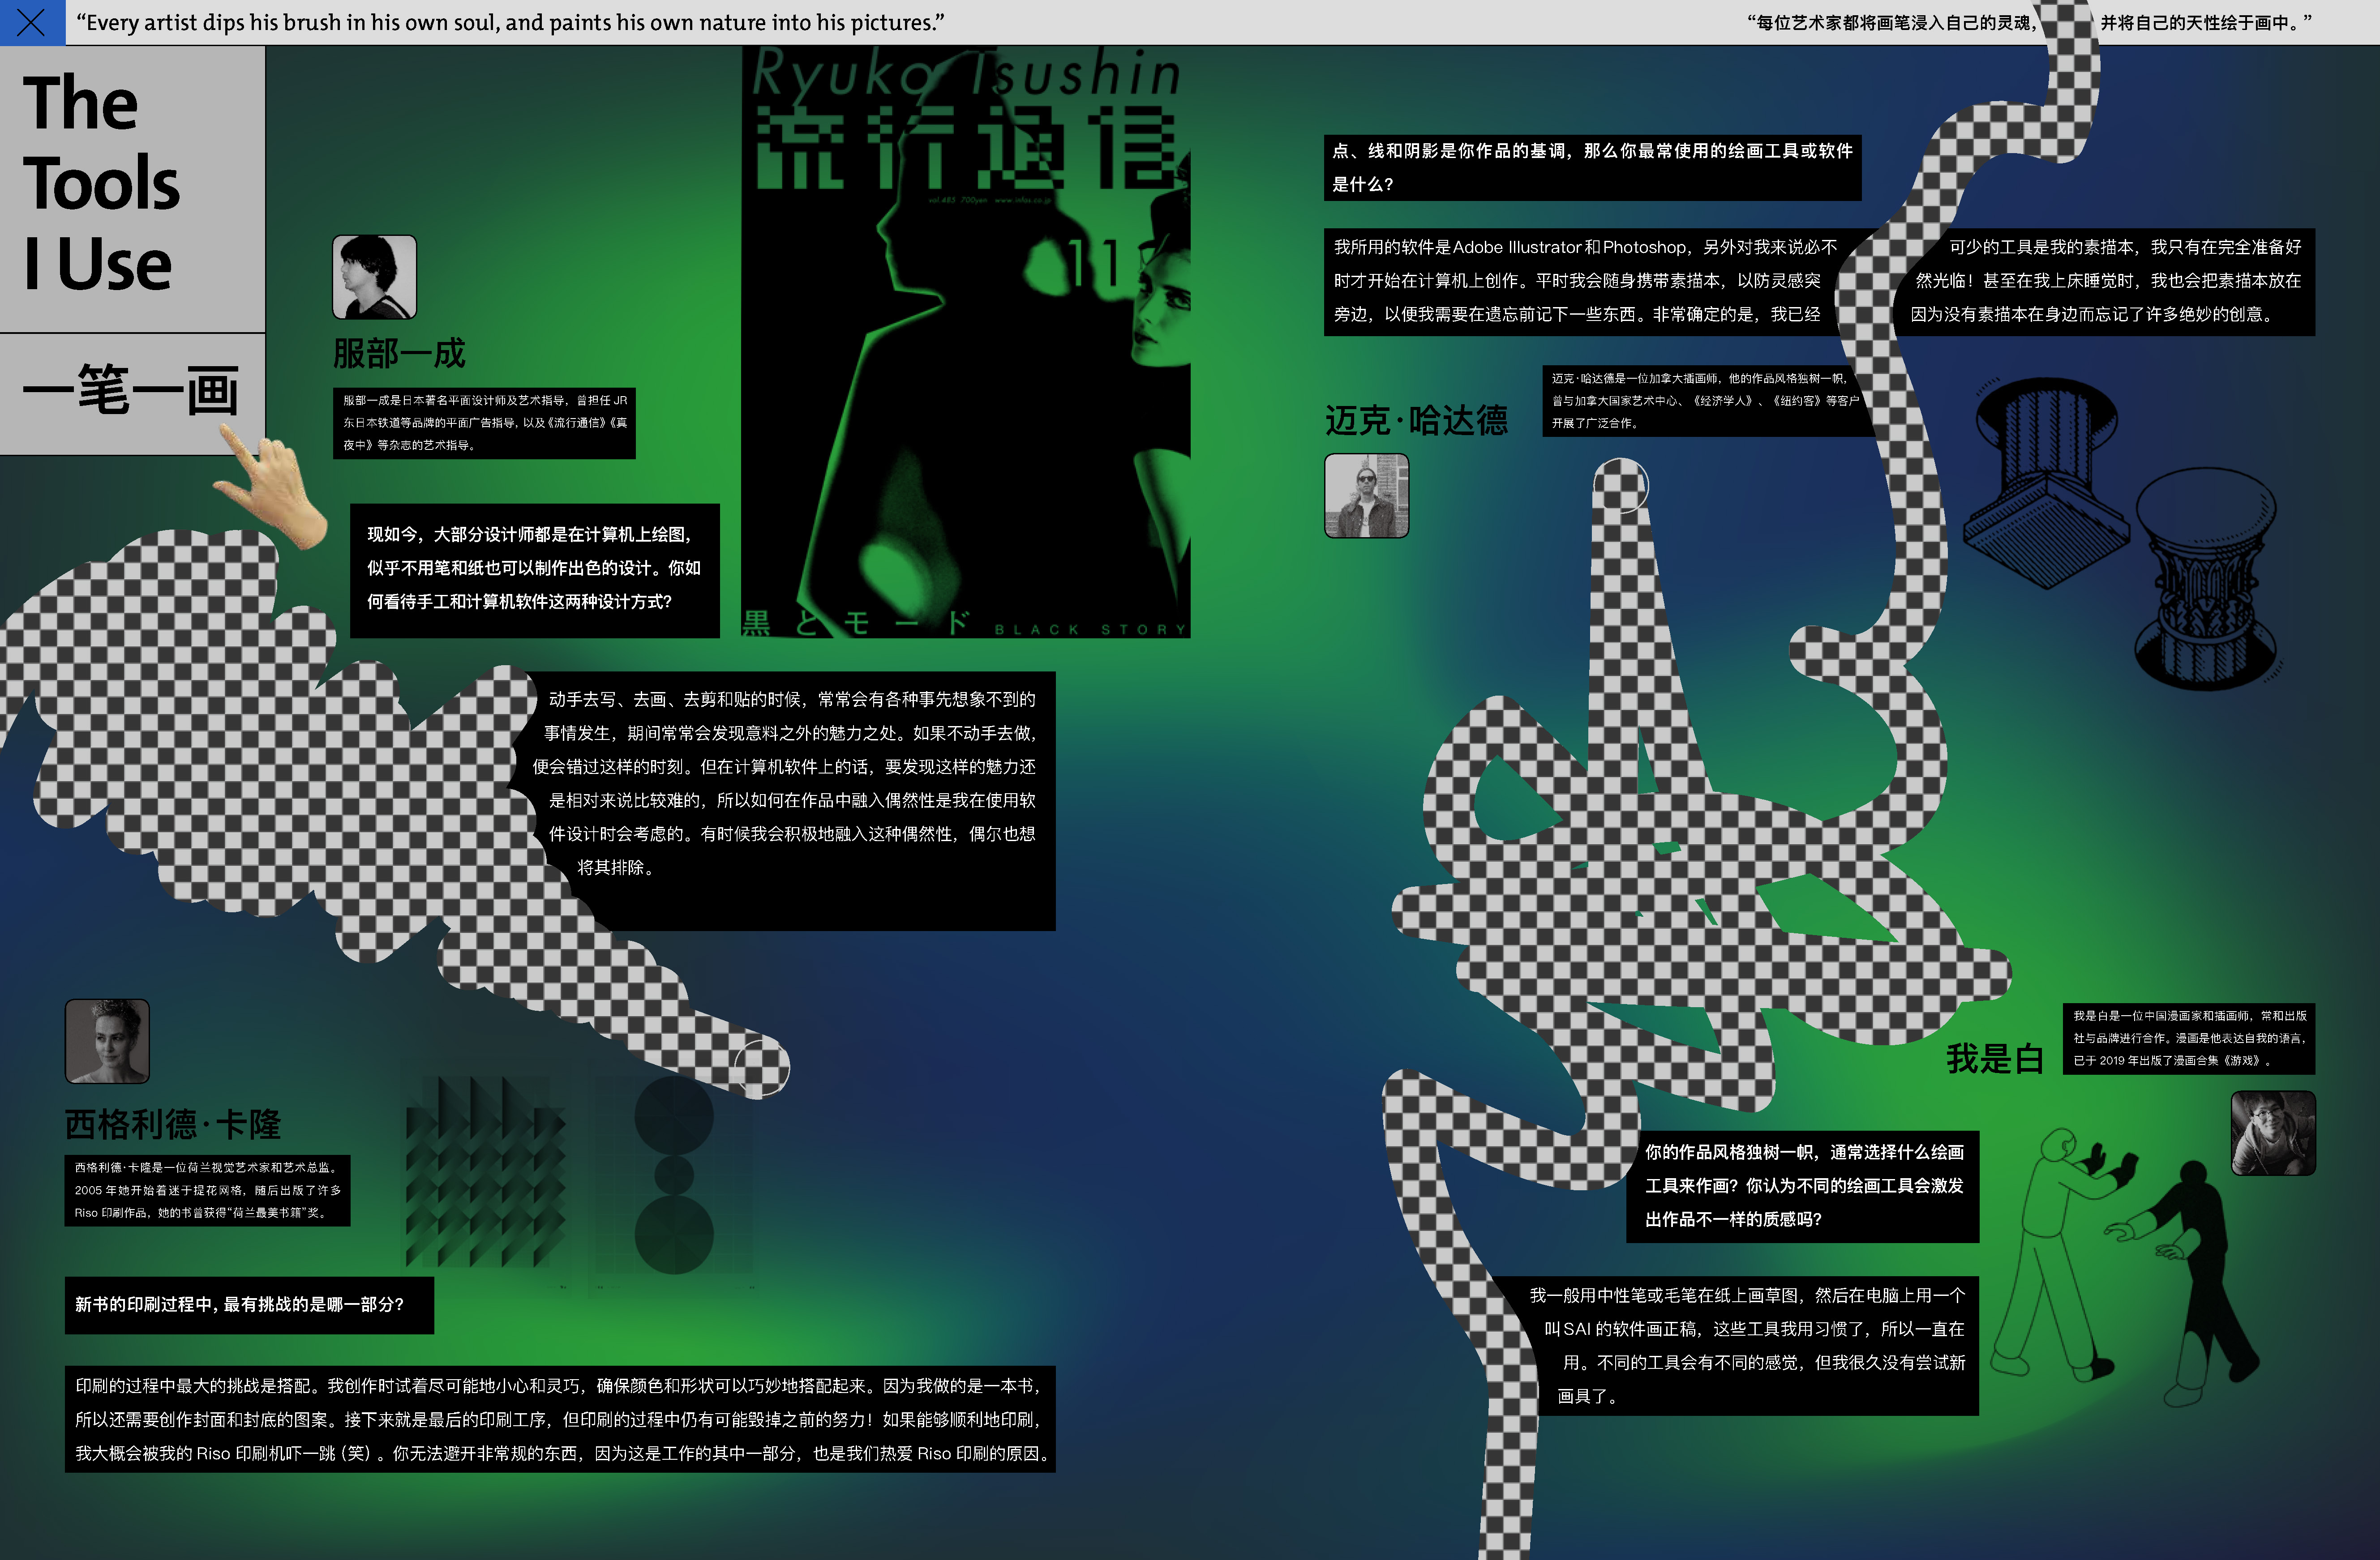Click the pointing hand illustration
The width and height of the screenshot is (2380, 1560).
(x=270, y=487)
